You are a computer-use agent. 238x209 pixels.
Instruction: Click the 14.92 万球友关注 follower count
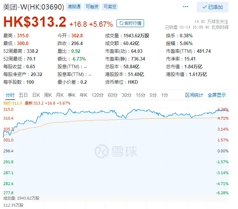211,21
